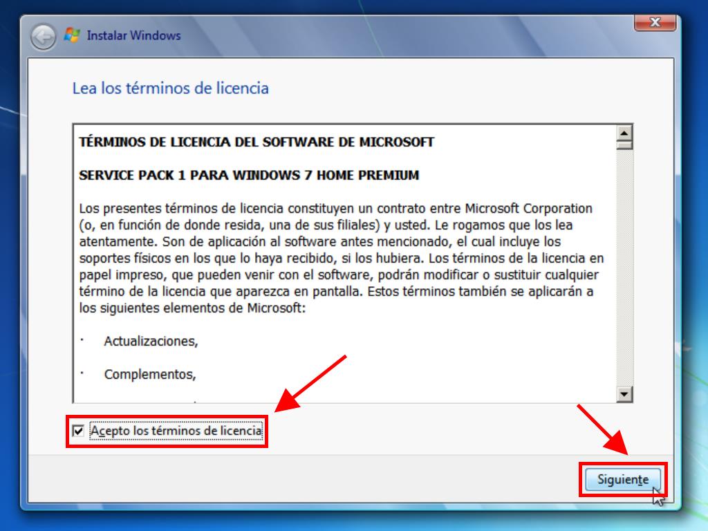Click the 'Actualizaciones,' list item
708x531 pixels.
151,342
